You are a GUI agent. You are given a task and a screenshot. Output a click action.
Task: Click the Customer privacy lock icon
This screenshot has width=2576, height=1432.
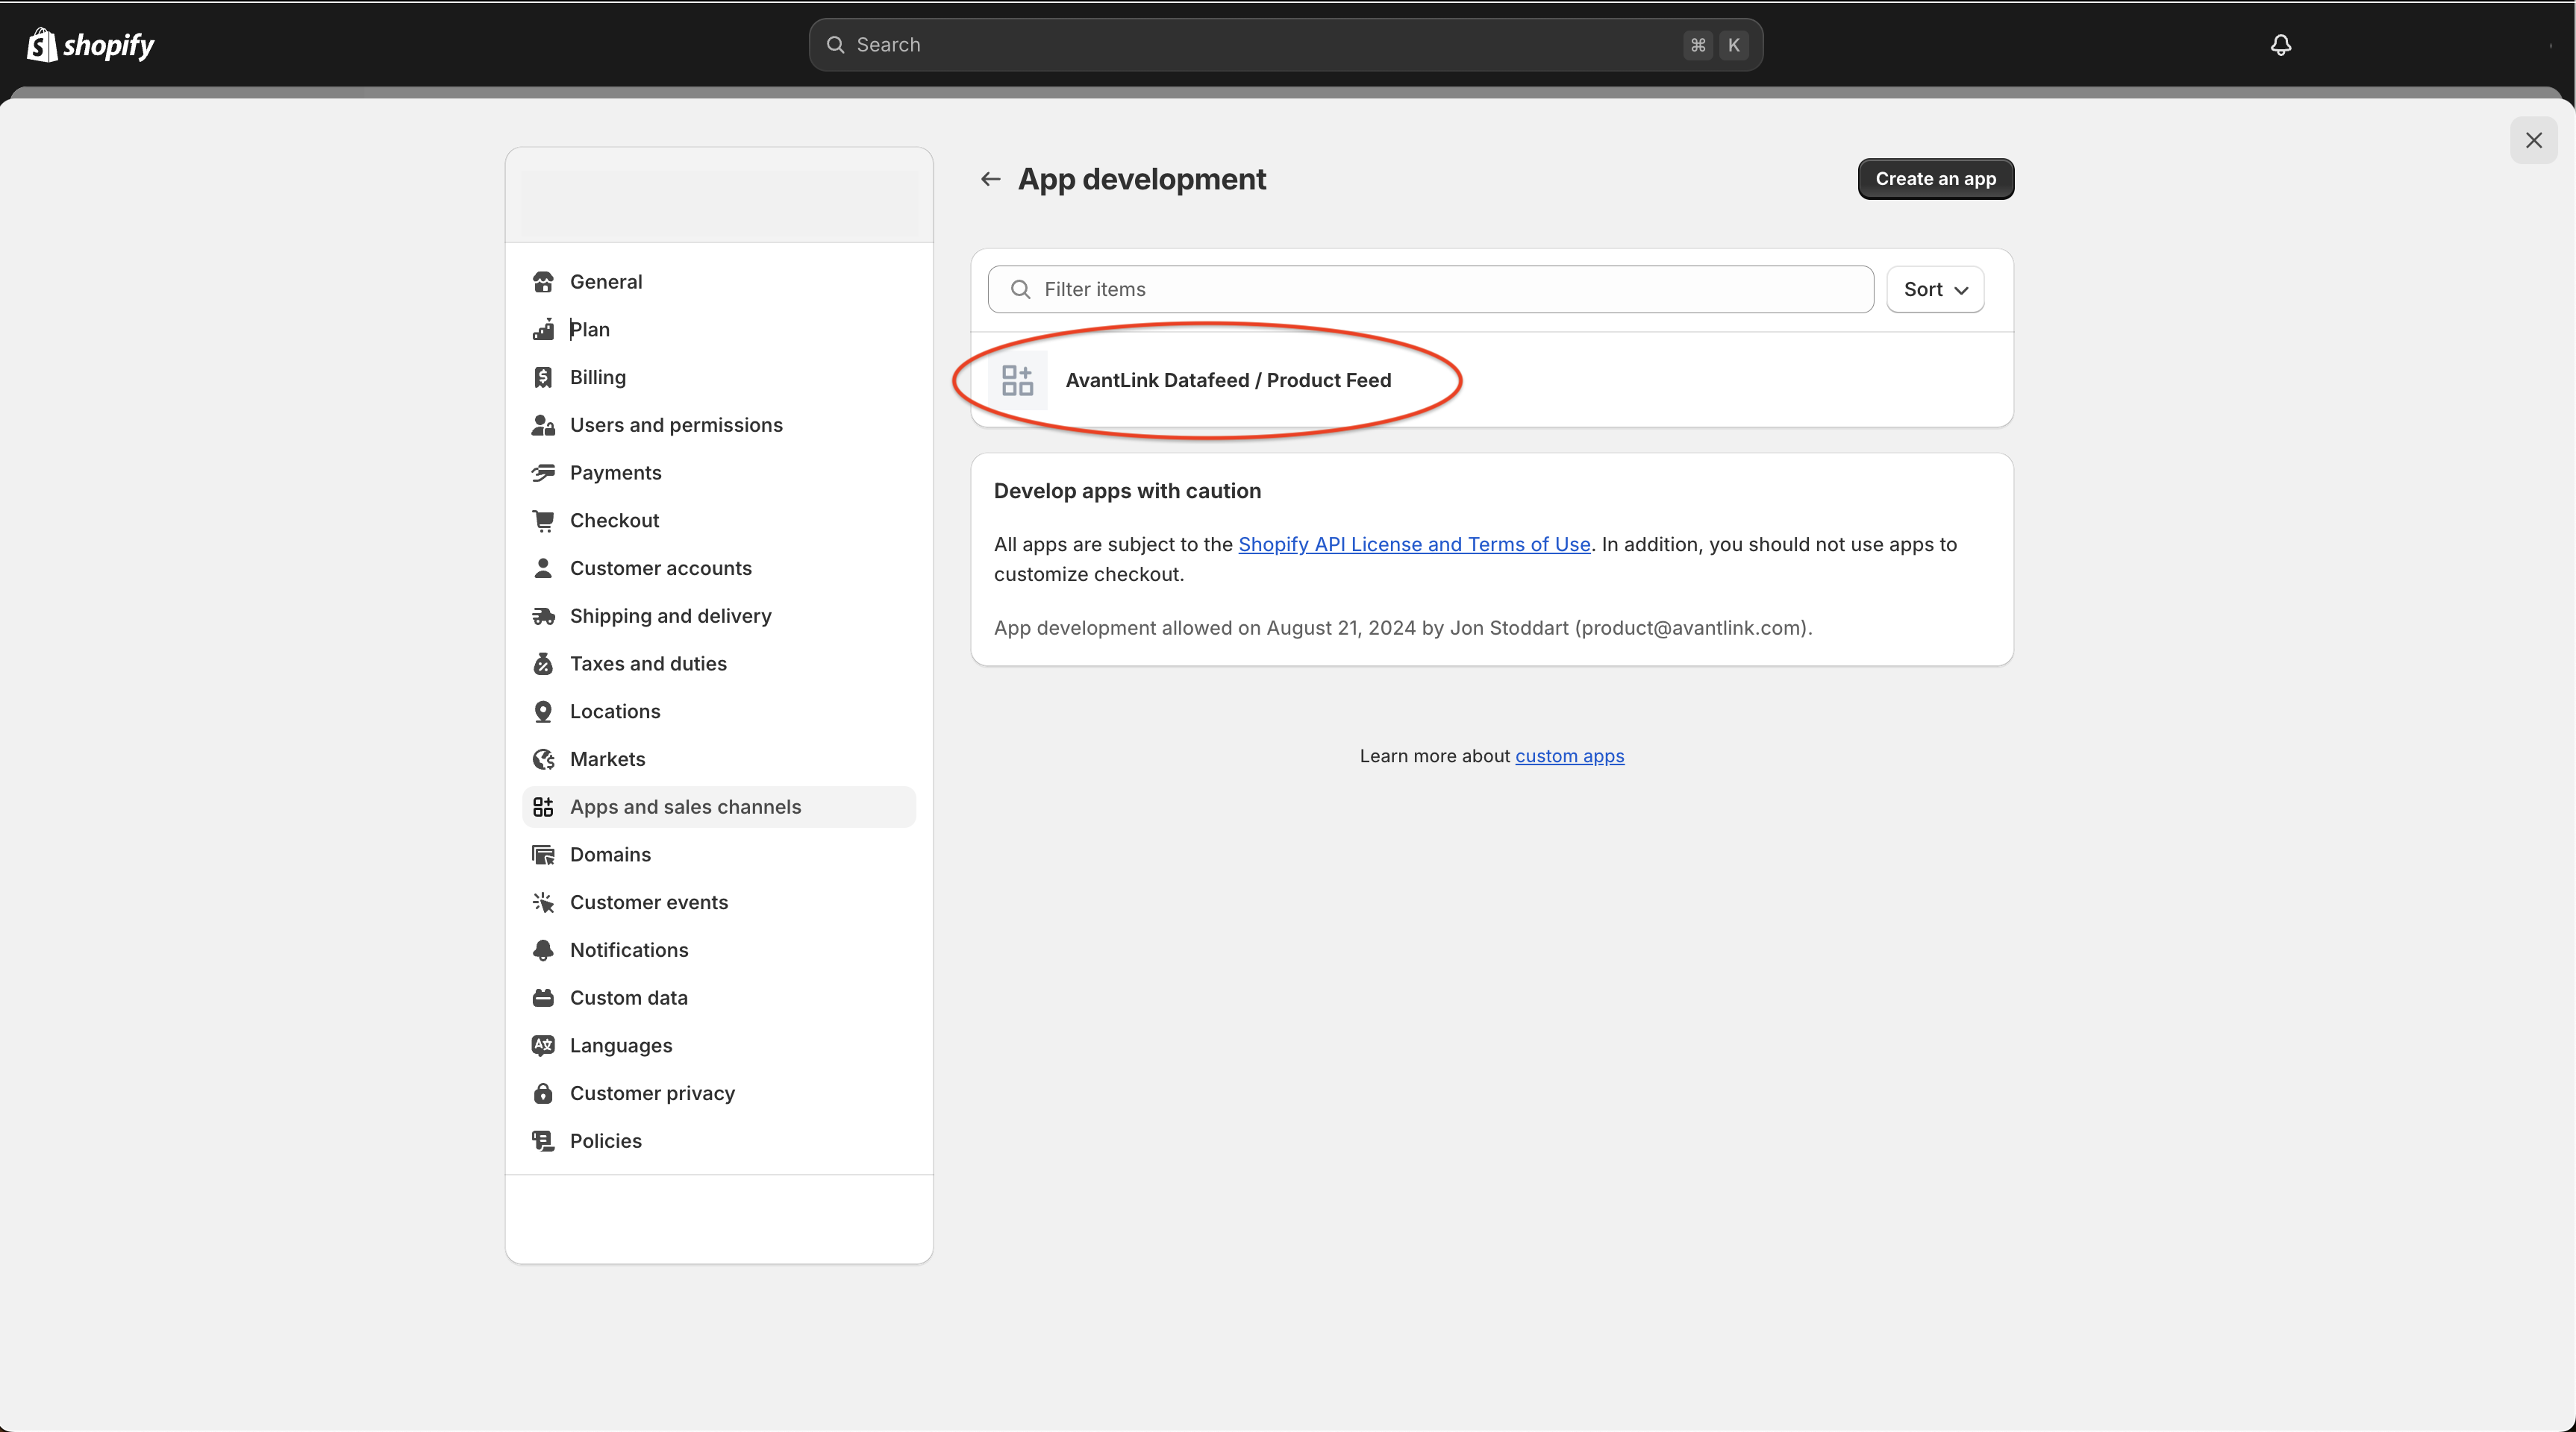coord(543,1093)
